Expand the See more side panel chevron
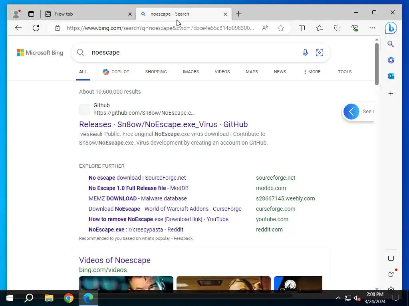The height and width of the screenshot is (306, 409). coord(351,112)
